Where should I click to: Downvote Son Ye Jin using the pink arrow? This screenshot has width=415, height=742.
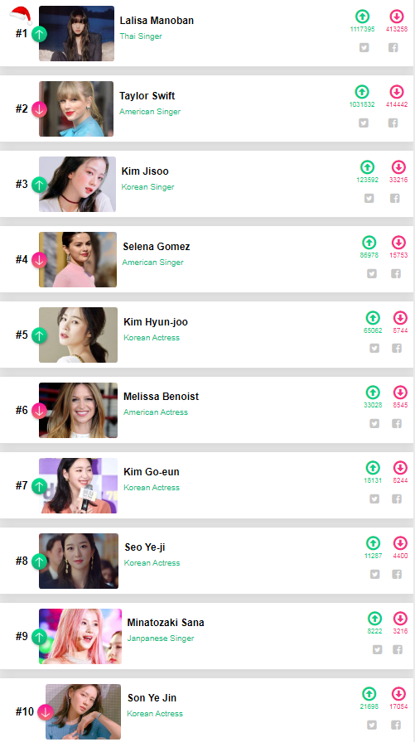click(x=398, y=694)
